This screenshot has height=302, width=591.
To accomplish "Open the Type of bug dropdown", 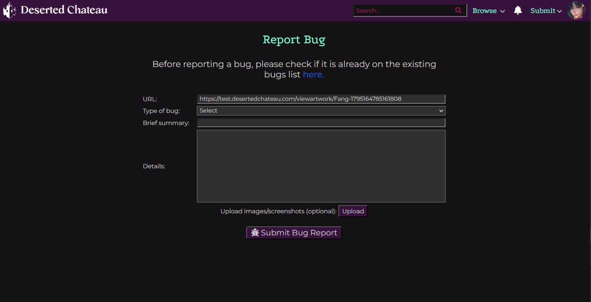I will (320, 111).
